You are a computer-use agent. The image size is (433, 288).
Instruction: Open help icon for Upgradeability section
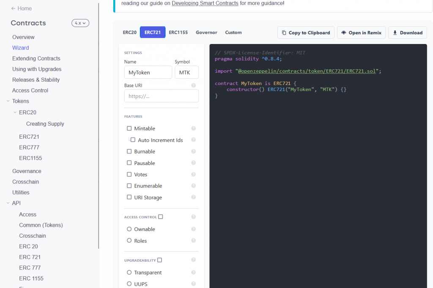click(x=194, y=260)
